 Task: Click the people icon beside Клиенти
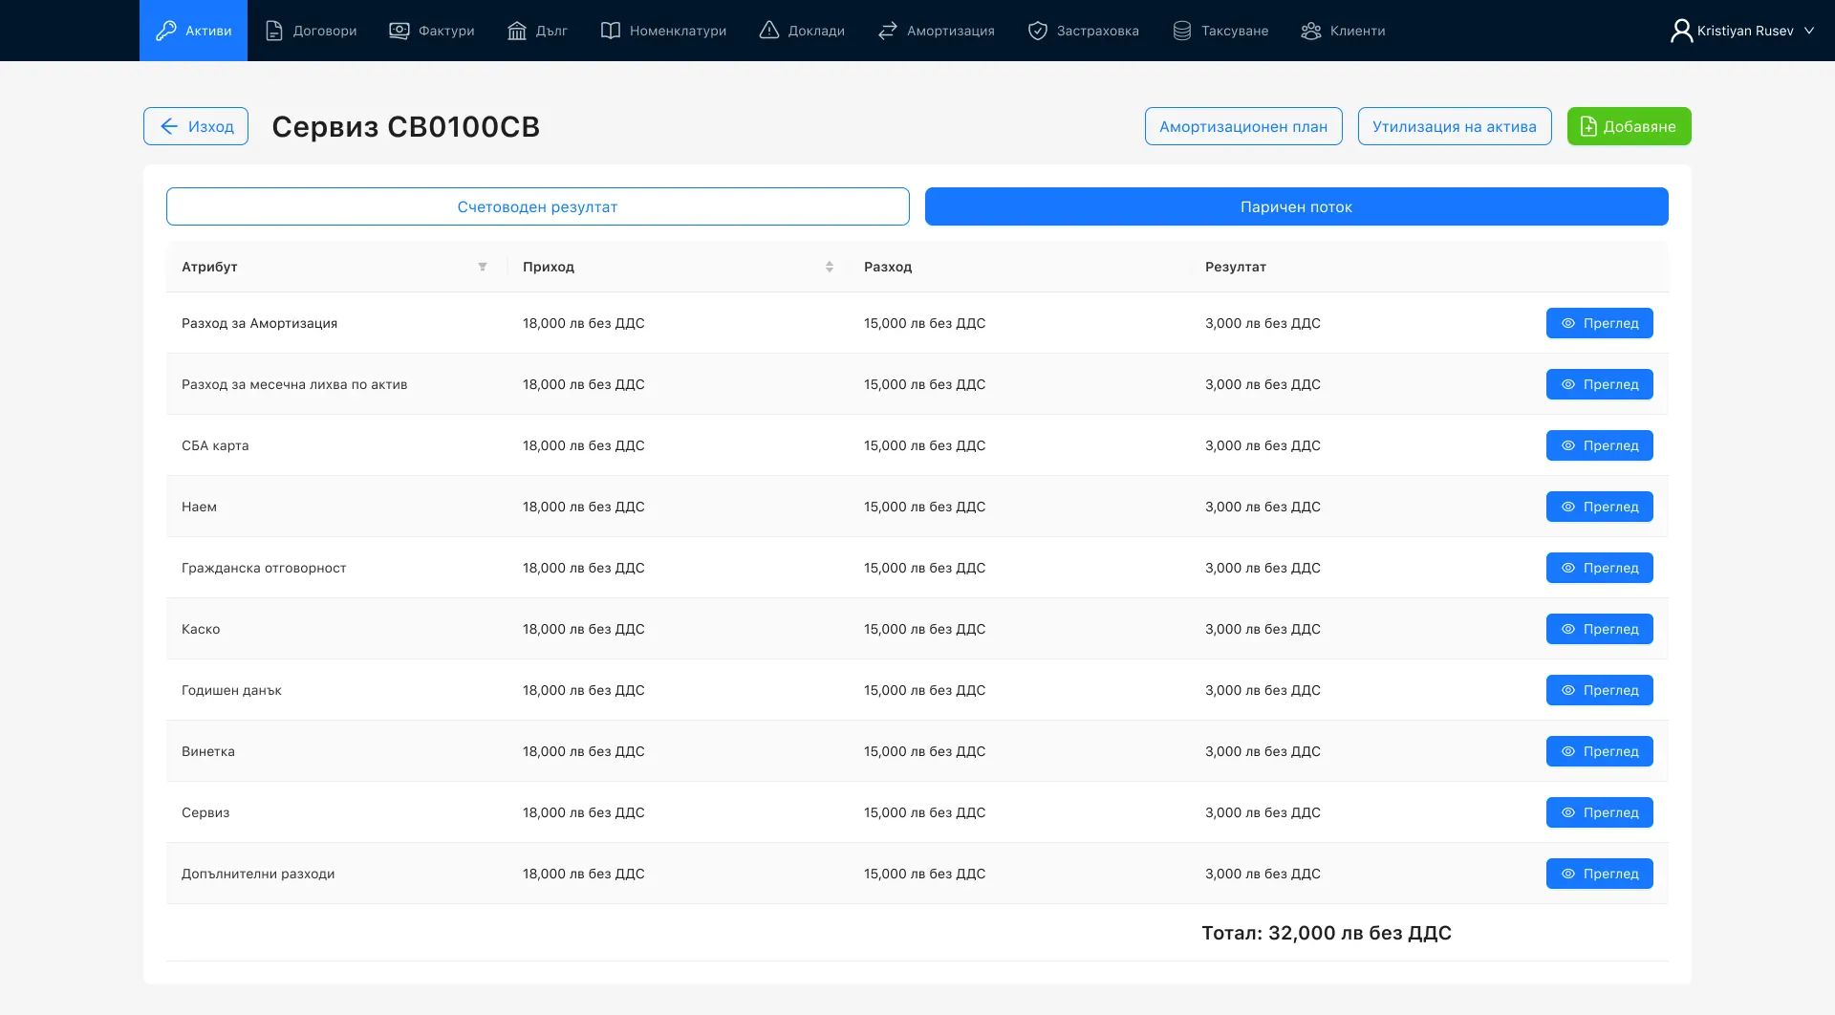[x=1311, y=31]
